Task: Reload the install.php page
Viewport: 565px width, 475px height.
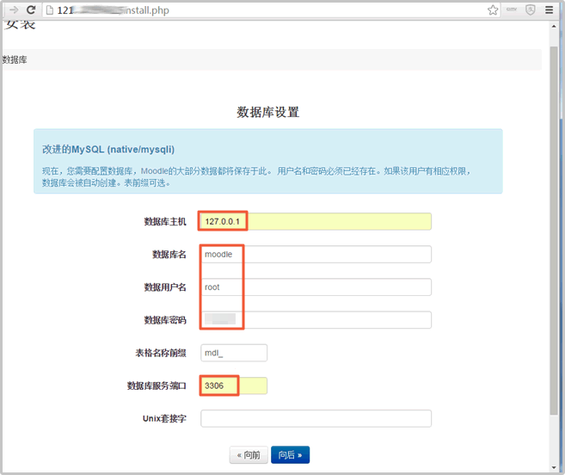Action: 31,10
